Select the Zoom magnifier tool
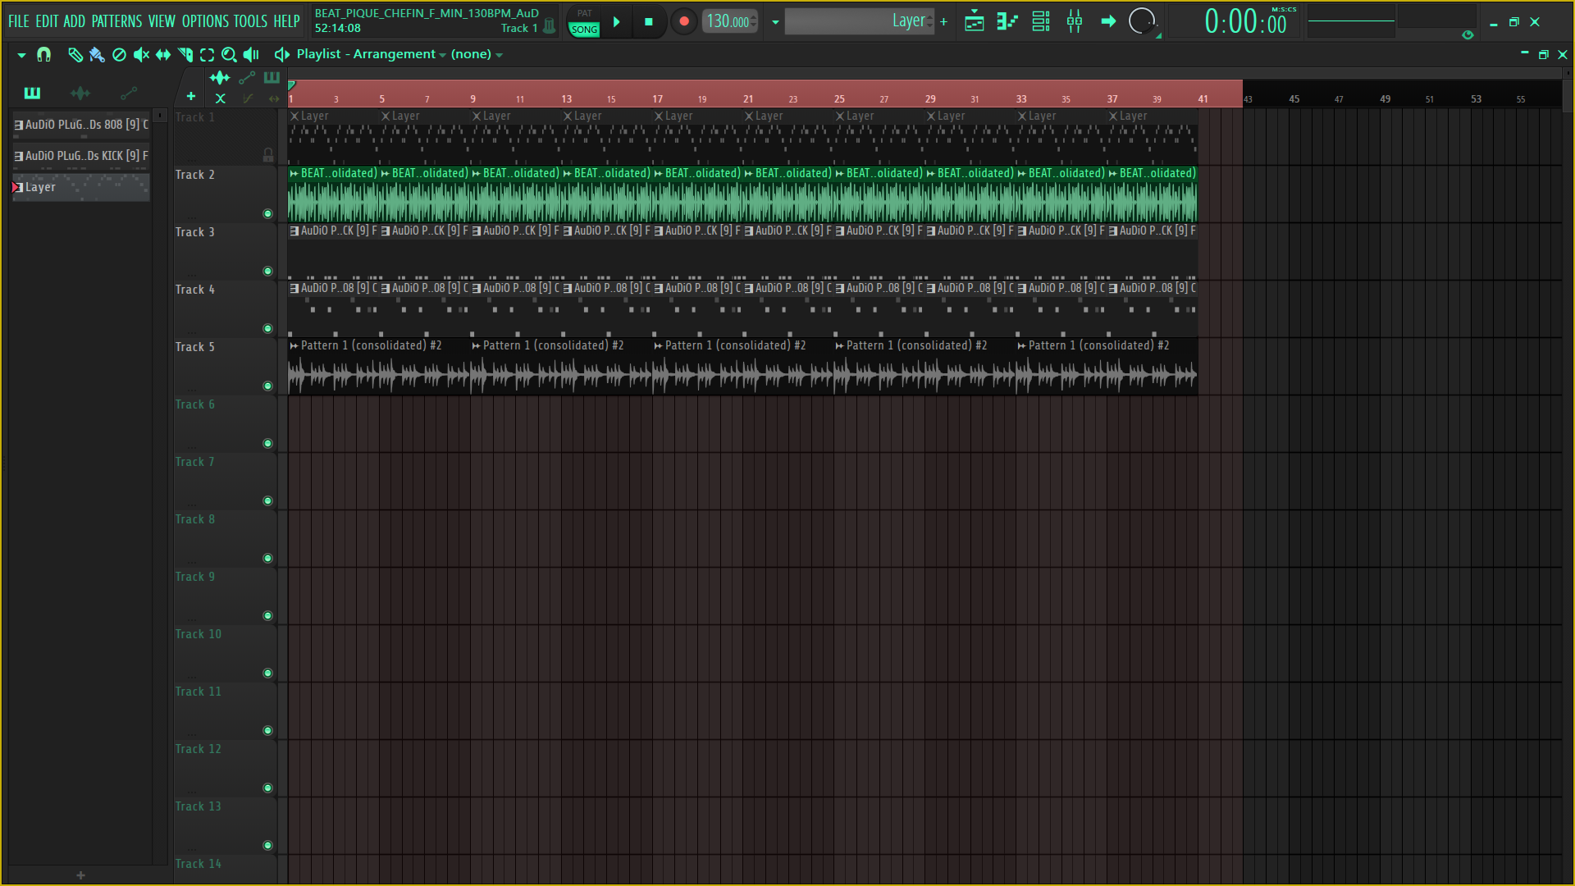This screenshot has width=1575, height=886. (x=229, y=55)
